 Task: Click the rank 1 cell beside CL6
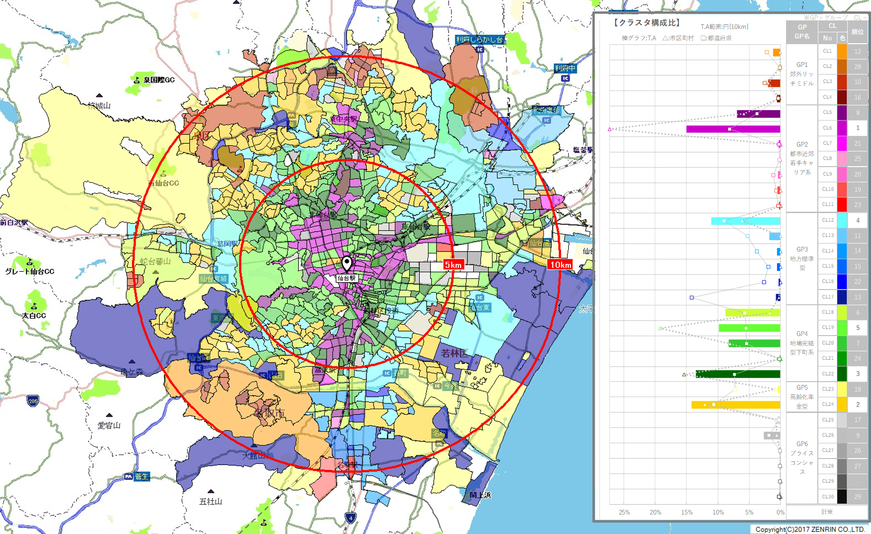[x=857, y=128]
